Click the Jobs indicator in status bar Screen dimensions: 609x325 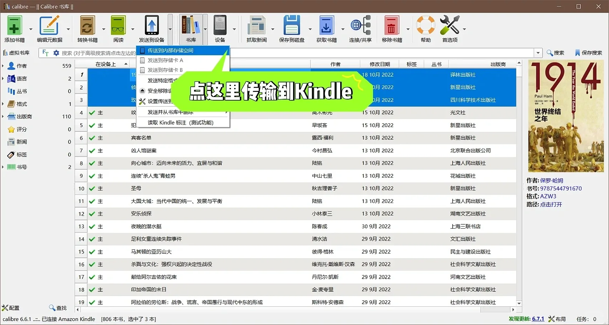coord(586,319)
